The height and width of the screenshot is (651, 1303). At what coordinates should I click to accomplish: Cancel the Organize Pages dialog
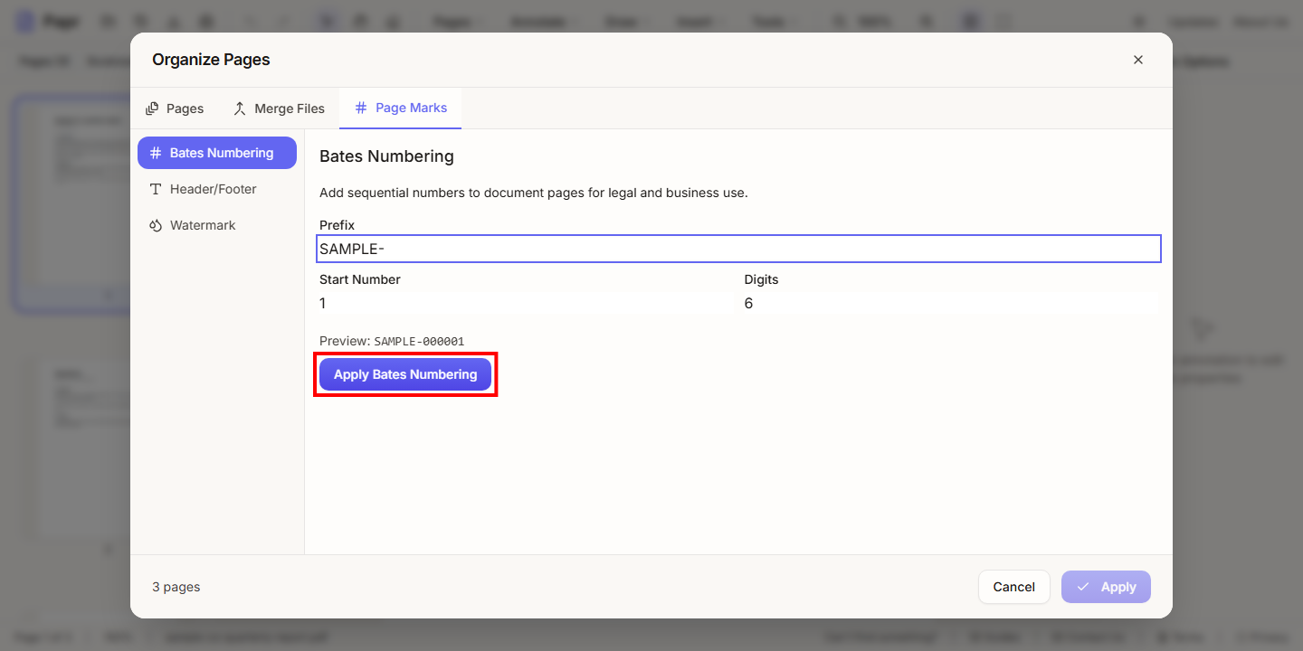click(x=1014, y=587)
